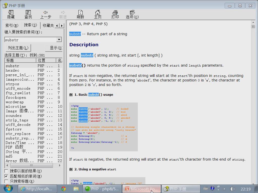Click the content pane scroll up arrow
The width and height of the screenshot is (258, 193).
(x=253, y=22)
